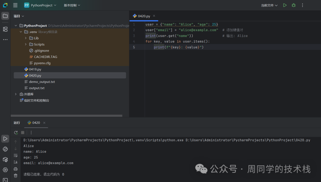Open the Terminal tool window
The height and width of the screenshot is (182, 321).
(5, 180)
